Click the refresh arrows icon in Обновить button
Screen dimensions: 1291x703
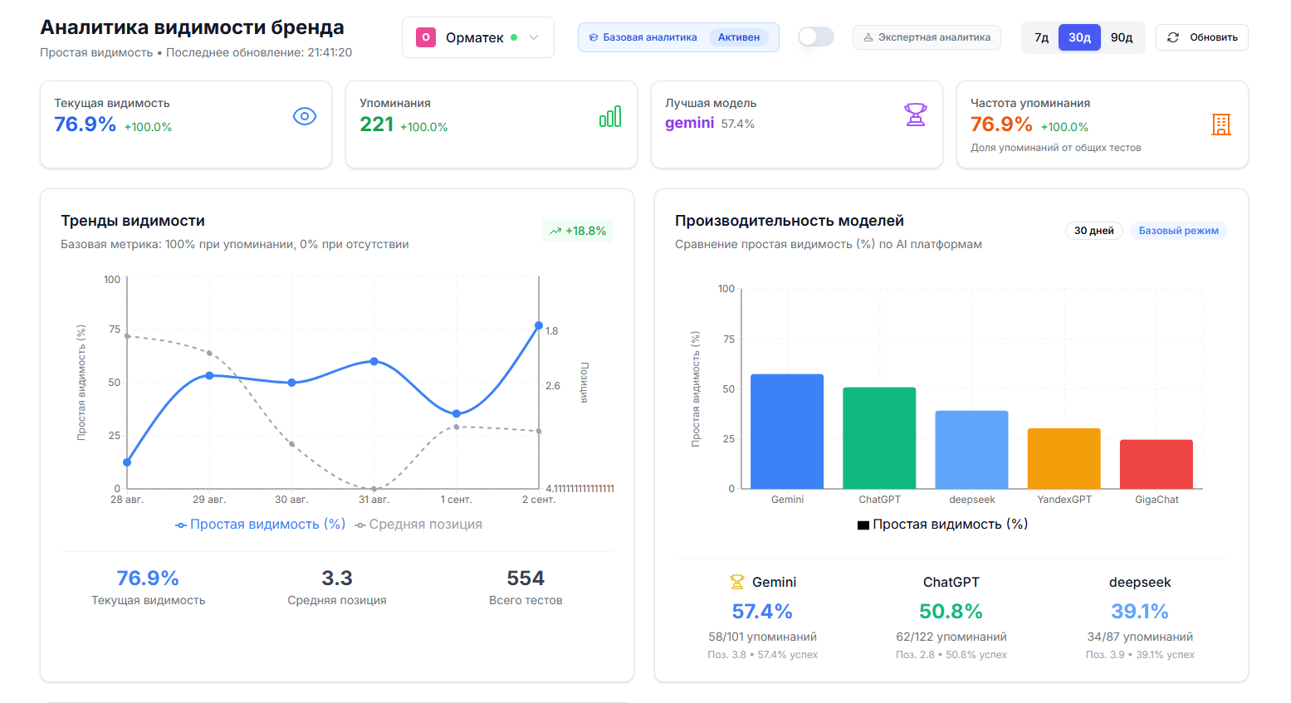1174,37
